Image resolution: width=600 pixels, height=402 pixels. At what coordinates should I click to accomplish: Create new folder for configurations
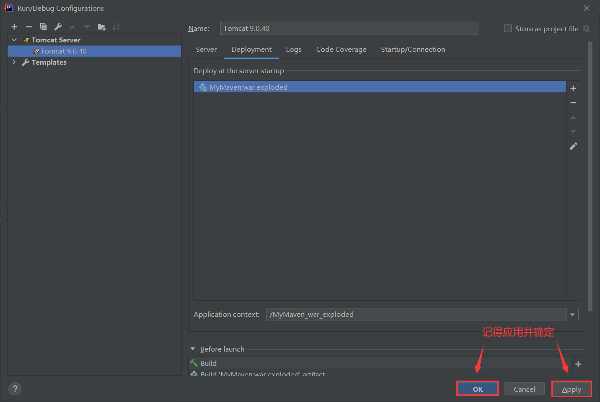tap(102, 27)
